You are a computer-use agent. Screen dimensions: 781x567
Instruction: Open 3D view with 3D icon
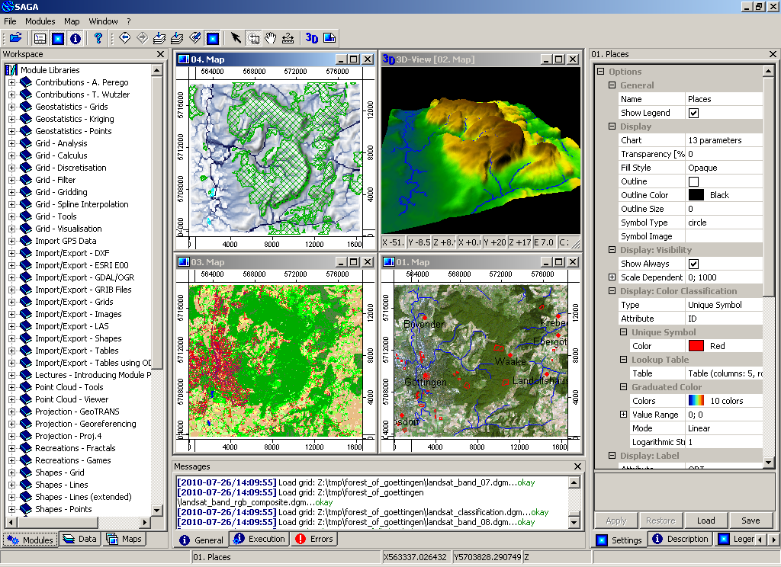(x=311, y=38)
